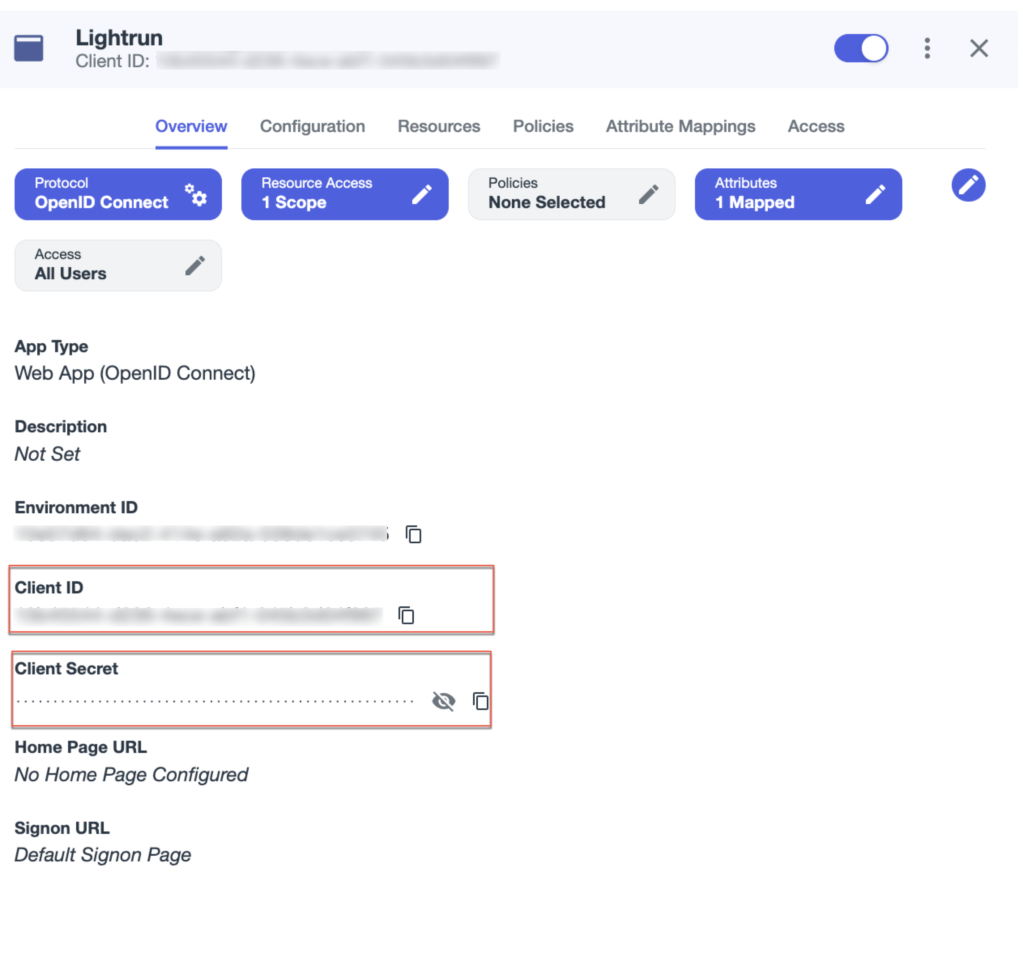1023x978 pixels.
Task: Click the round blue edit pencil button
Action: pos(968,185)
